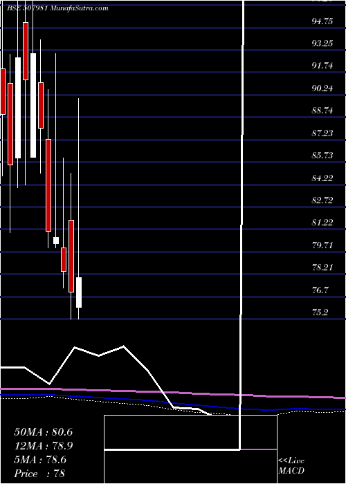Click the 75.2 price axis label

click(320, 312)
